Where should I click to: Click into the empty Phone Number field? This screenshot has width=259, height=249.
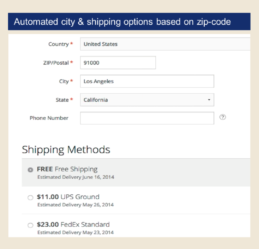147,118
